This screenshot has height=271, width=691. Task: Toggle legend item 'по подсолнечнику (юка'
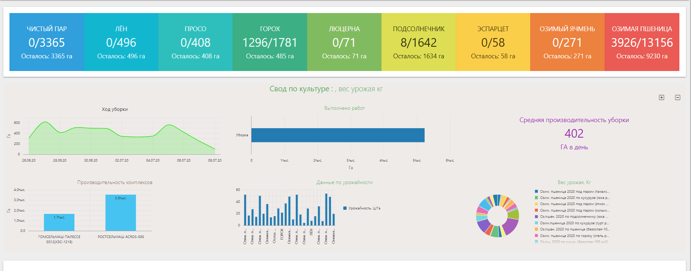tap(573, 217)
